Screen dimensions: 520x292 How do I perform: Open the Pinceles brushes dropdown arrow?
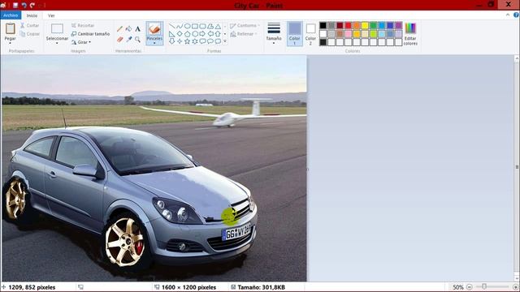(154, 43)
